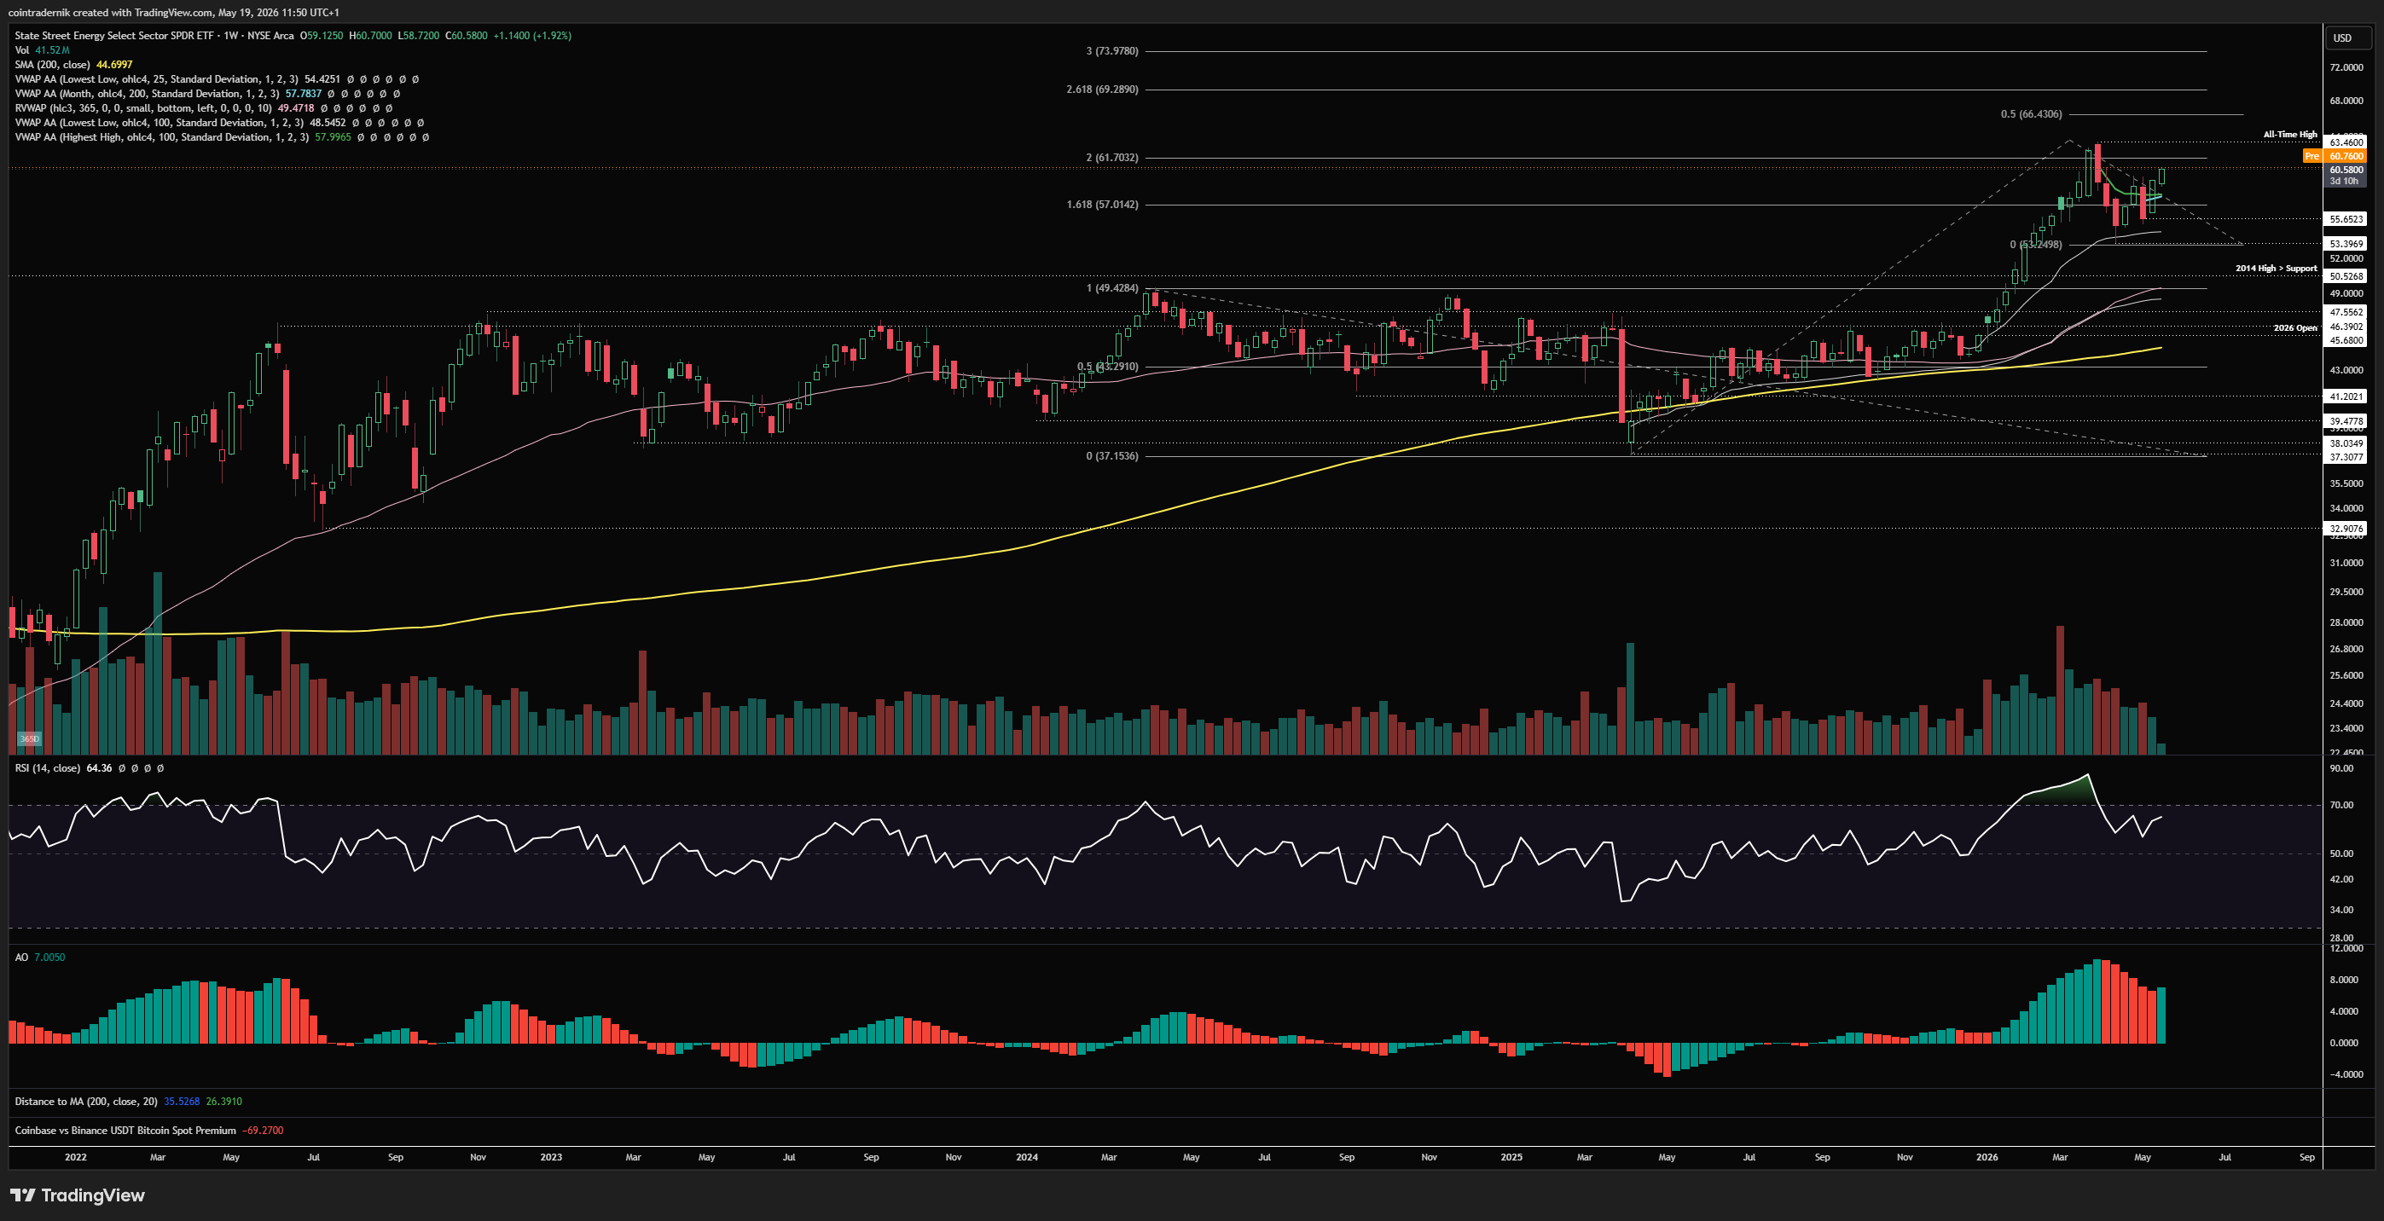The height and width of the screenshot is (1221, 2384).
Task: Click the red premium value −69.2700
Action: (x=263, y=1131)
